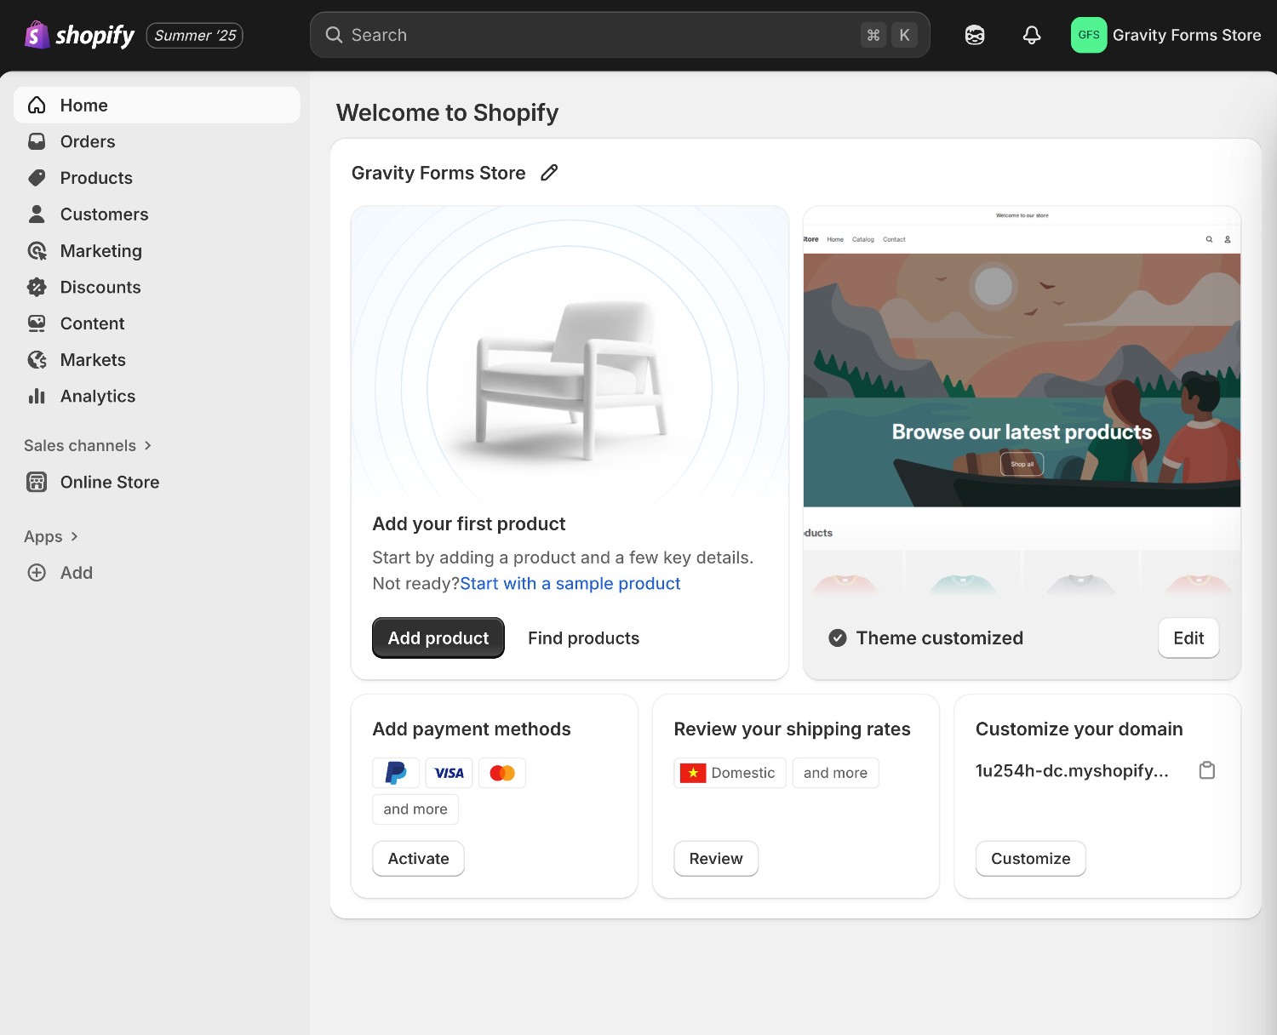Click the store theme preview thumbnail
This screenshot has width=1277, height=1035.
coord(1022,402)
